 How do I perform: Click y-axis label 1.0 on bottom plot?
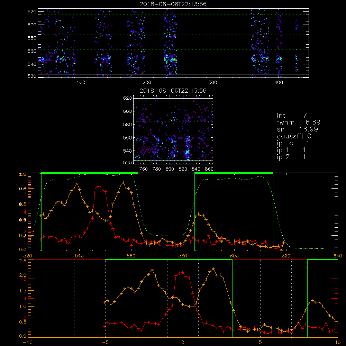point(23,307)
